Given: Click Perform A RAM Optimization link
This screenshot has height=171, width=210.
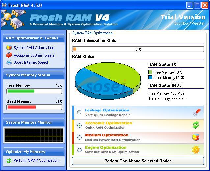Looking at the screenshot, I should coord(36,160).
